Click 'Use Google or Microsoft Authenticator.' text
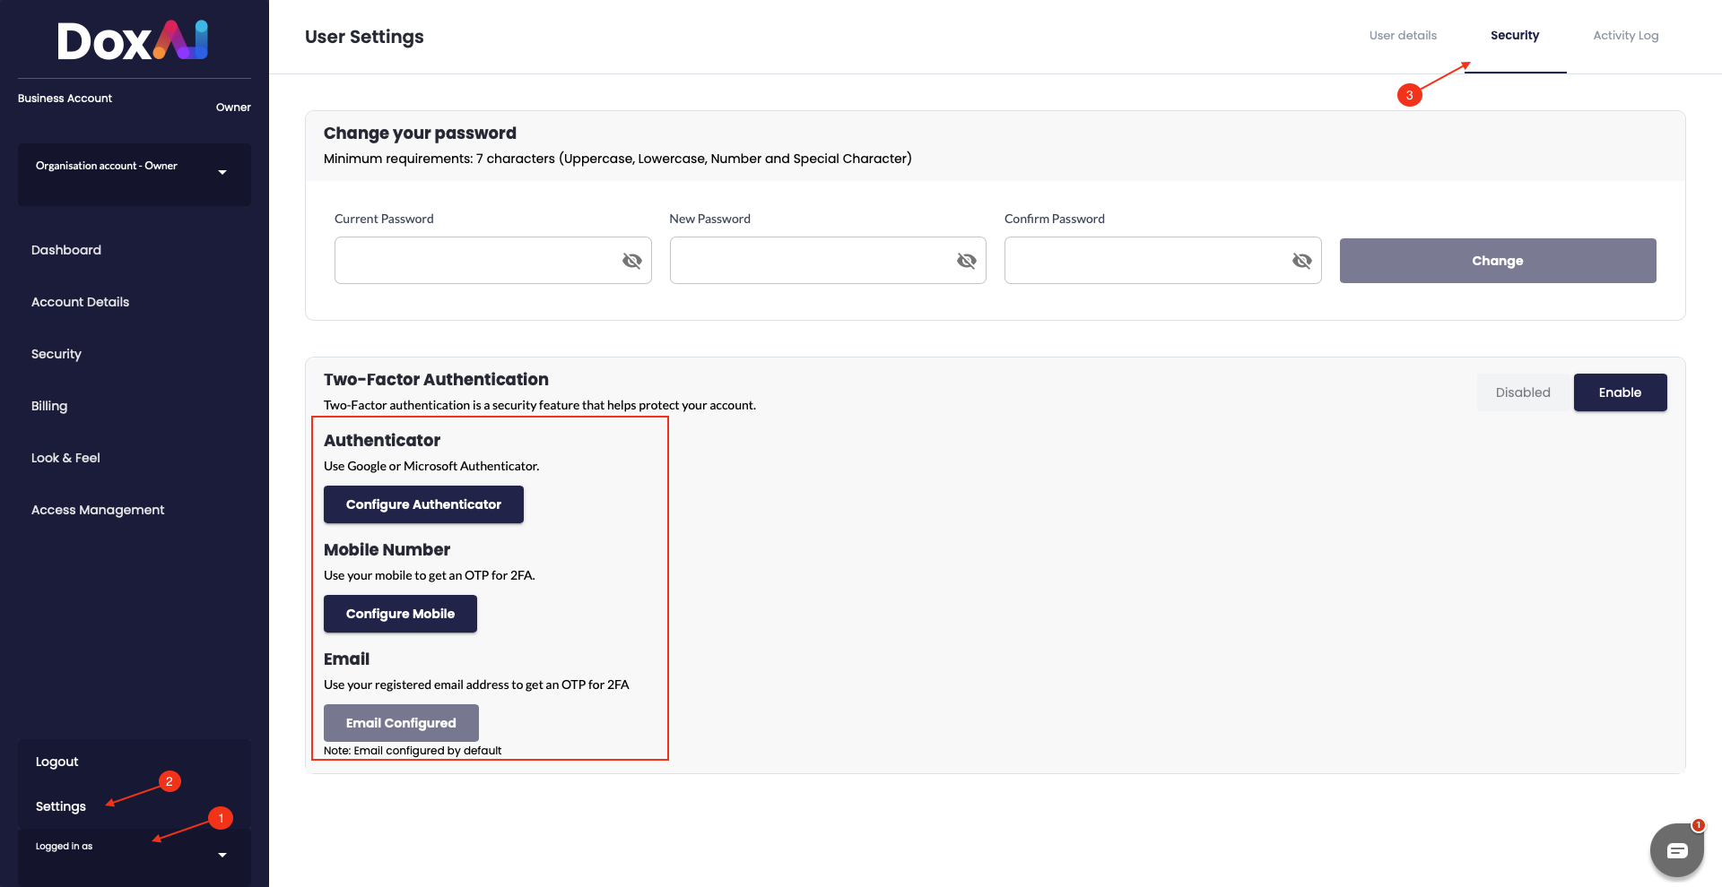The width and height of the screenshot is (1722, 887). point(431,466)
